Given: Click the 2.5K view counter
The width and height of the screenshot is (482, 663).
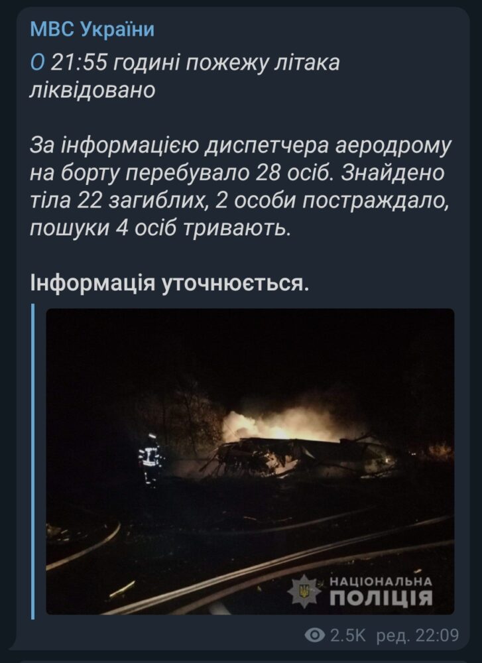Looking at the screenshot, I should point(347,635).
